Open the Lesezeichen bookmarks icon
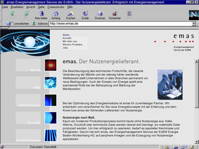 pyautogui.click(x=9, y=24)
